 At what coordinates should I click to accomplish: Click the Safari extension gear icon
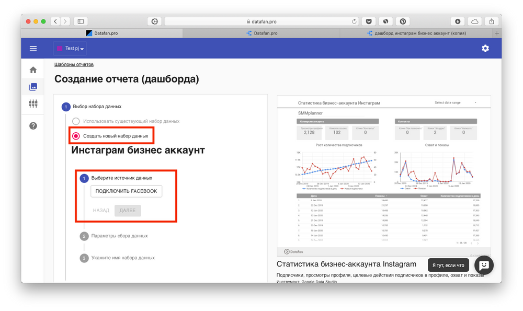click(154, 21)
